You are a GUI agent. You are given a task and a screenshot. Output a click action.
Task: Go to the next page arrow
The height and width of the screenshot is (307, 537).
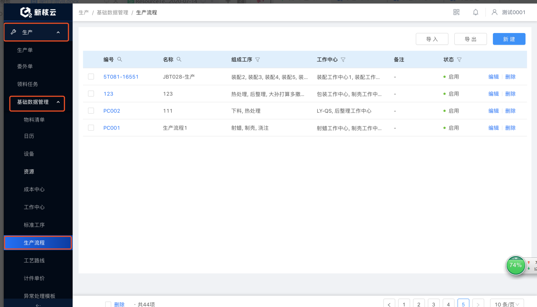pyautogui.click(x=478, y=304)
